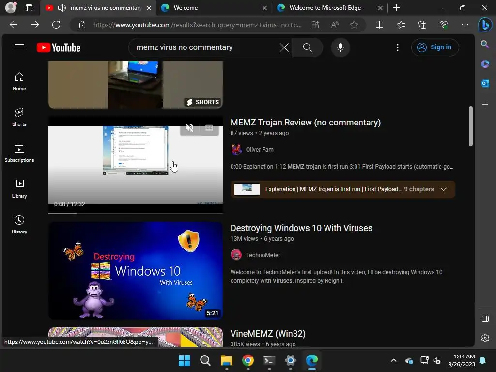This screenshot has width=496, height=372.
Task: Open Edge sidebar settings gear
Action: coord(485,338)
